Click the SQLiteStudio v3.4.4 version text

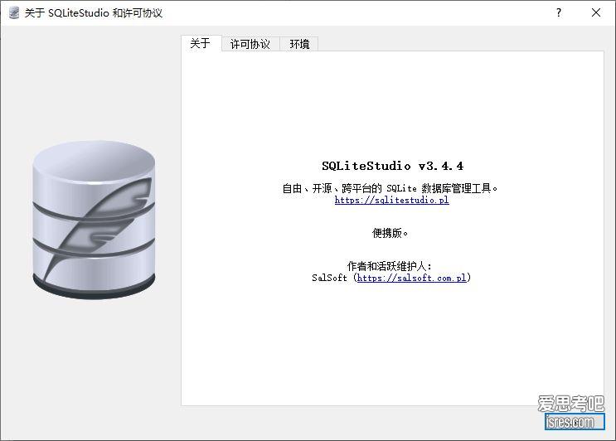coord(392,166)
